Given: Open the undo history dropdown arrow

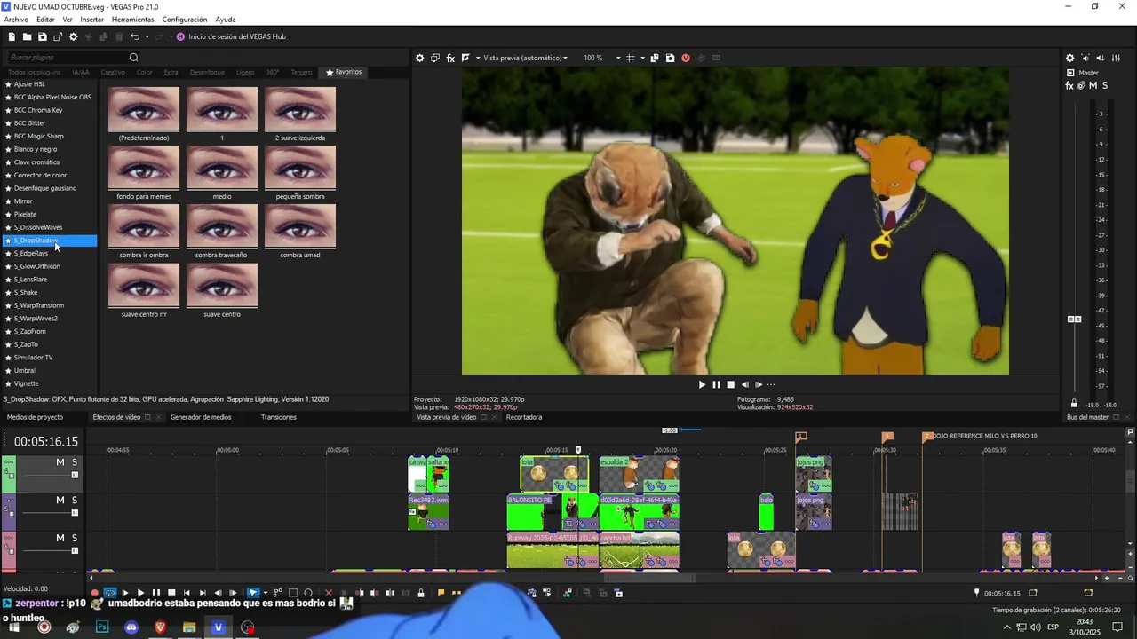Looking at the screenshot, I should coord(147,36).
